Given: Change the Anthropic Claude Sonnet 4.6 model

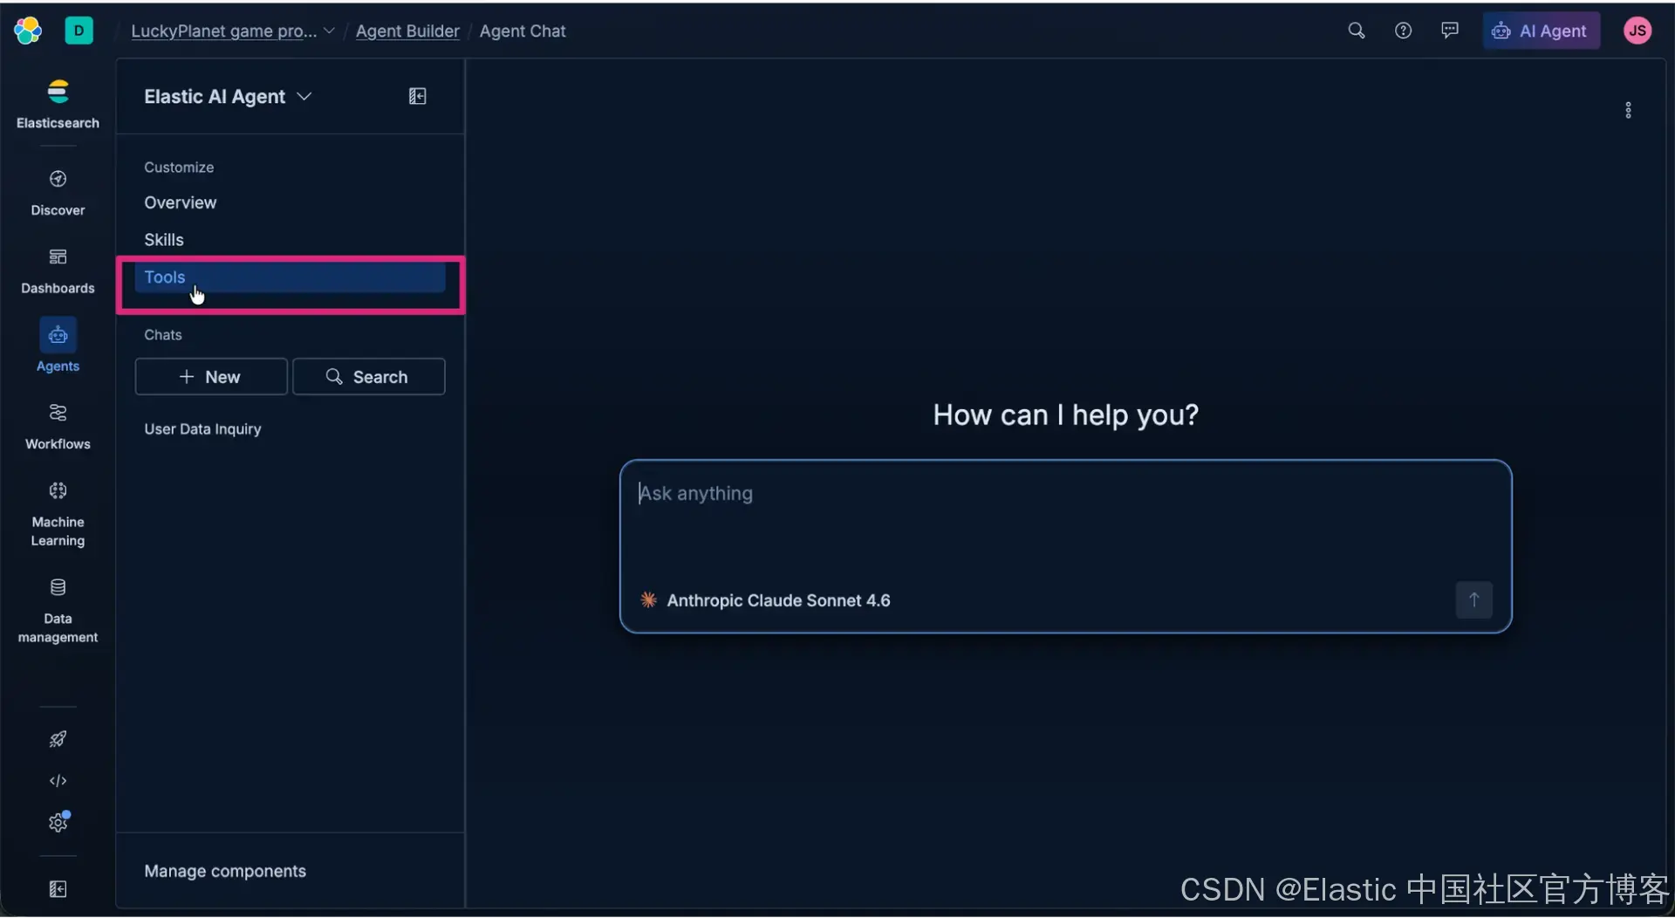Looking at the screenshot, I should [x=765, y=600].
